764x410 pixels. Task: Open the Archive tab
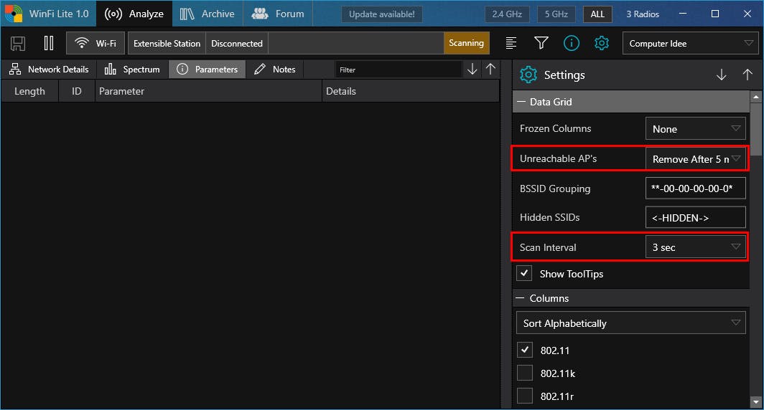click(x=207, y=14)
